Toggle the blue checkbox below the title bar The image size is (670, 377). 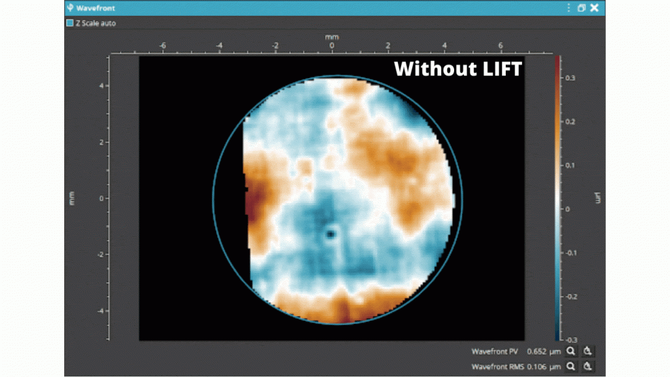(x=68, y=23)
